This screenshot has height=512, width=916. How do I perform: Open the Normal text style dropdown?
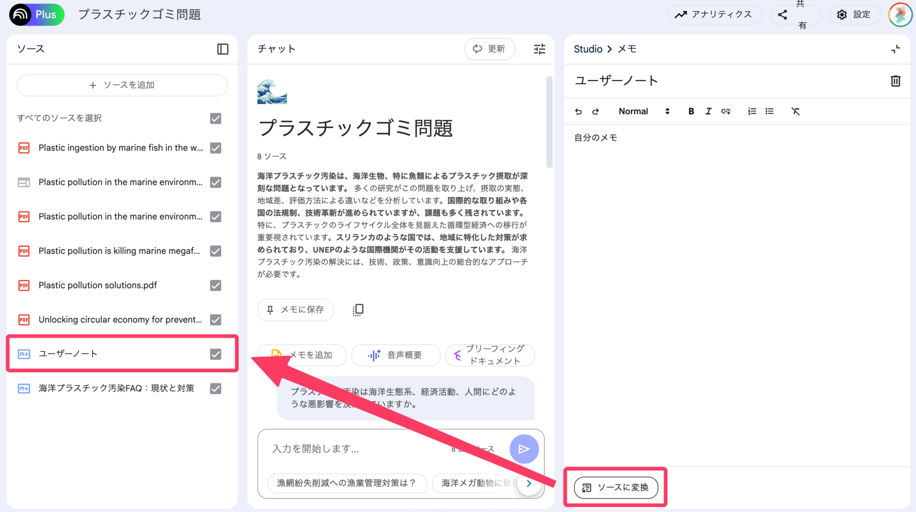coord(644,111)
